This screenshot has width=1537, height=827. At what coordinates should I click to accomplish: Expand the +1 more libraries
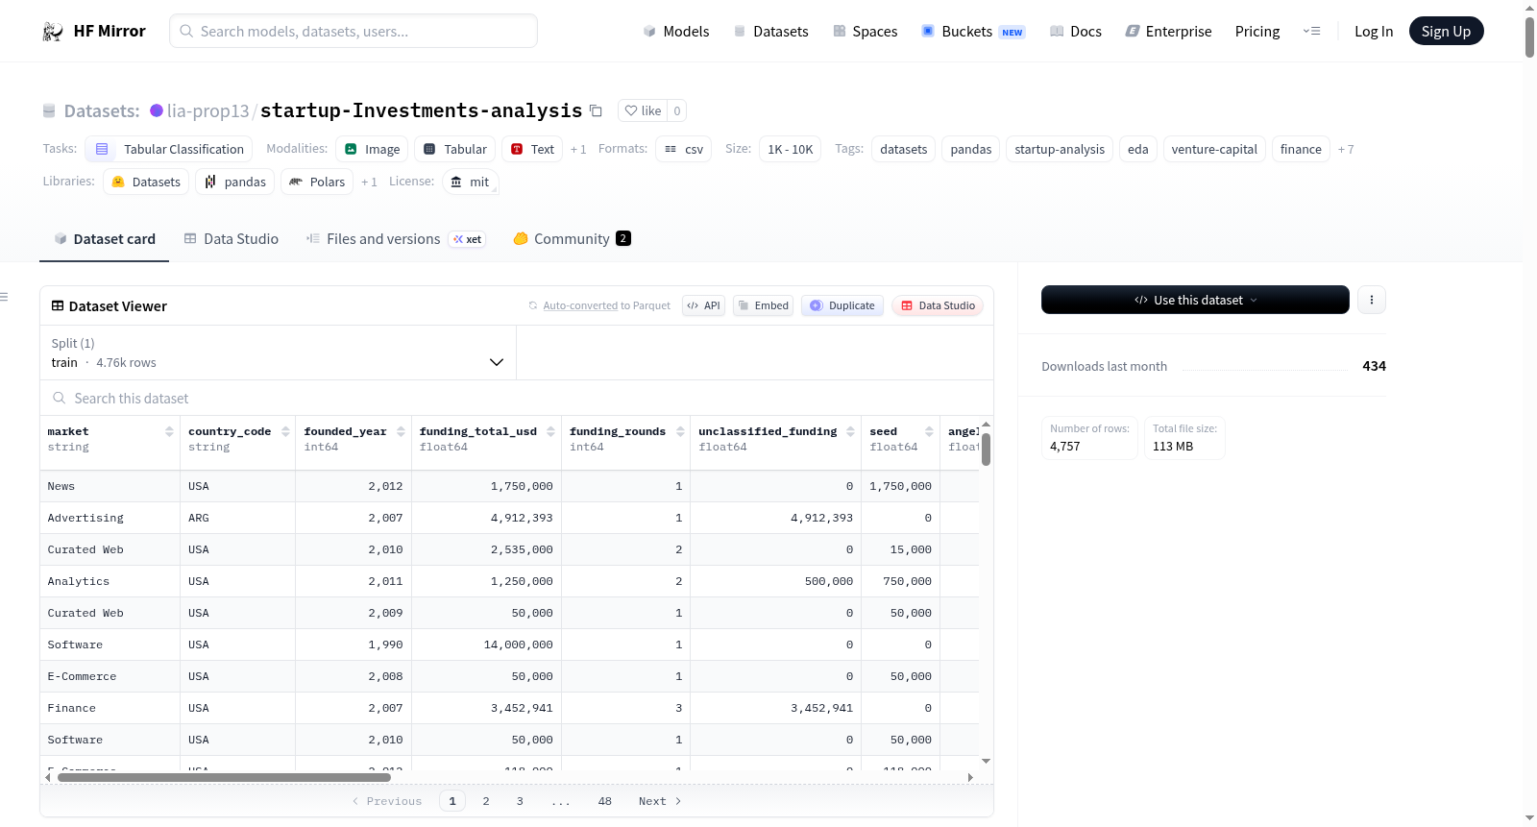(x=369, y=182)
